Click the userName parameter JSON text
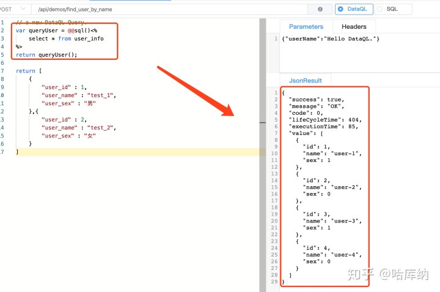 tap(331, 38)
